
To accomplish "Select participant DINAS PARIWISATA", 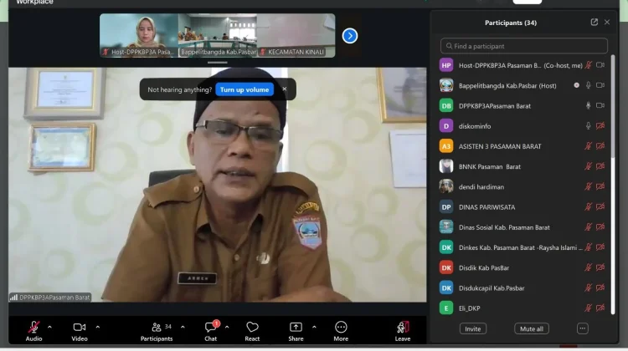I will point(523,207).
